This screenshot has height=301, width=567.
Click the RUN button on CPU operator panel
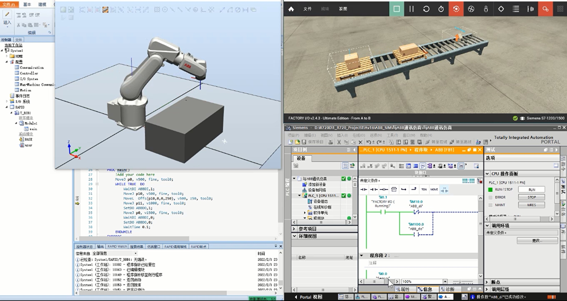[x=532, y=190]
